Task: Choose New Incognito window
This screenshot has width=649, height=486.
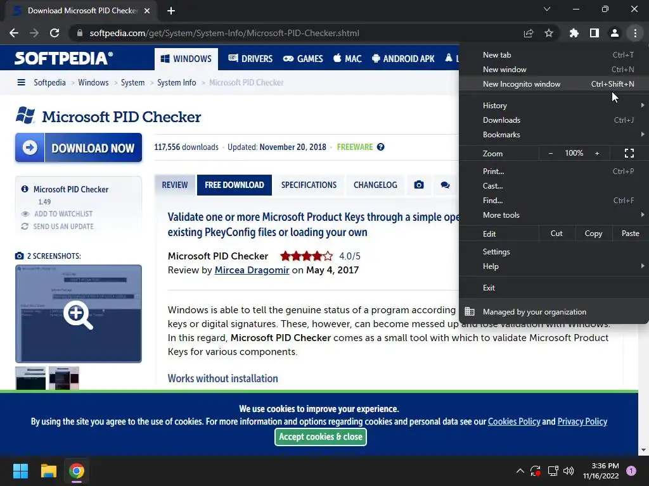Action: click(554, 84)
